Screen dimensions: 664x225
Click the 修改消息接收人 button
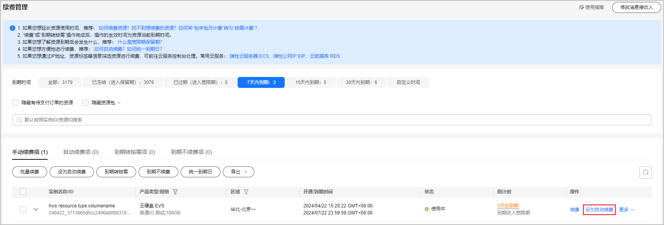[x=636, y=7]
